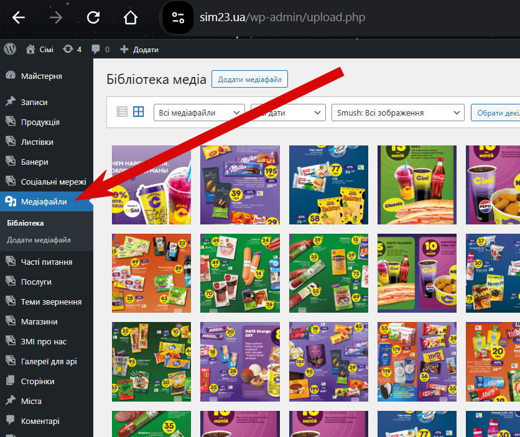Image resolution: width=520 pixels, height=437 pixels.
Task: Open ЗМІ про нас menu item
Action: click(x=44, y=342)
